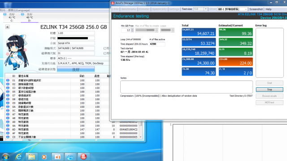
Task: Open the IOmeter menu
Action: click(144, 9)
